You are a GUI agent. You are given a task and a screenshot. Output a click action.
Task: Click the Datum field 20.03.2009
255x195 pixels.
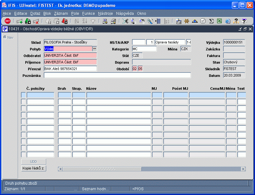coord(234,75)
